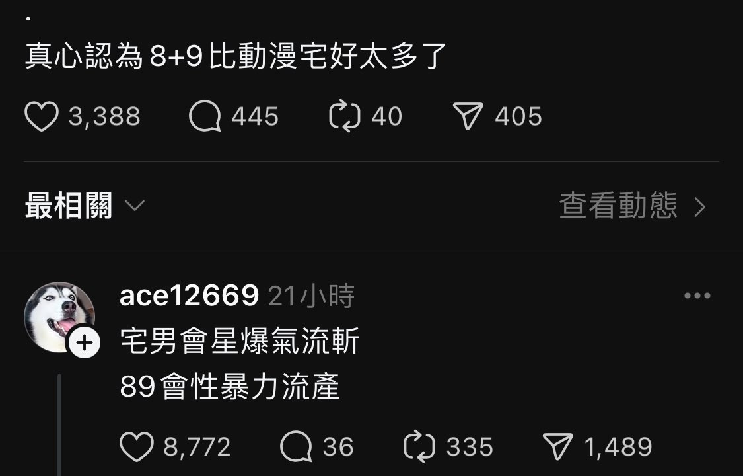
Task: Click the 21小時 timestamp on the reply
Action: pos(311,296)
